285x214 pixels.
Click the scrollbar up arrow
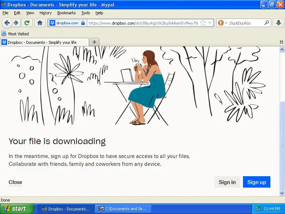tap(282, 49)
